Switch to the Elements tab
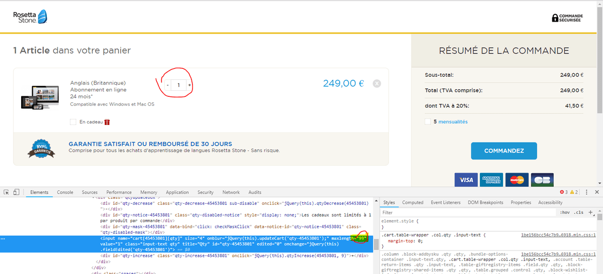The image size is (603, 274). point(39,192)
